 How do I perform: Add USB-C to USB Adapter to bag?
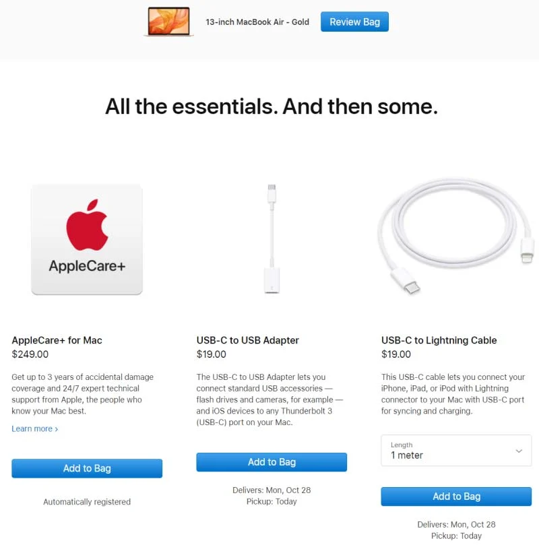click(x=272, y=462)
